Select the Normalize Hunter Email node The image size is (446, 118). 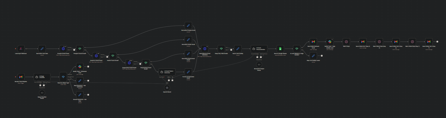coord(188,40)
